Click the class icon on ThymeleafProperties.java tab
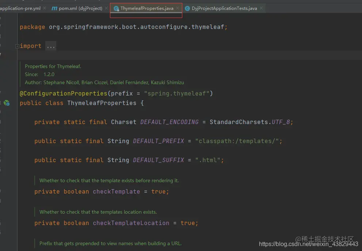The image size is (362, 251). pyautogui.click(x=117, y=8)
